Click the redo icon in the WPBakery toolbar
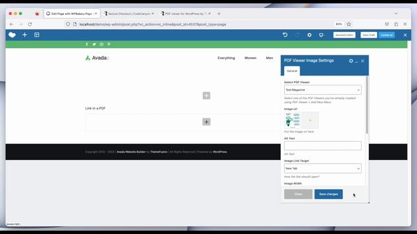The image size is (417, 234). click(297, 34)
